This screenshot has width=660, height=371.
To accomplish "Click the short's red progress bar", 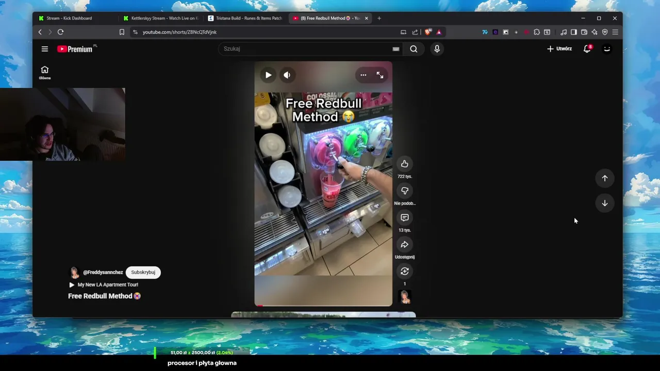I will pos(323,306).
